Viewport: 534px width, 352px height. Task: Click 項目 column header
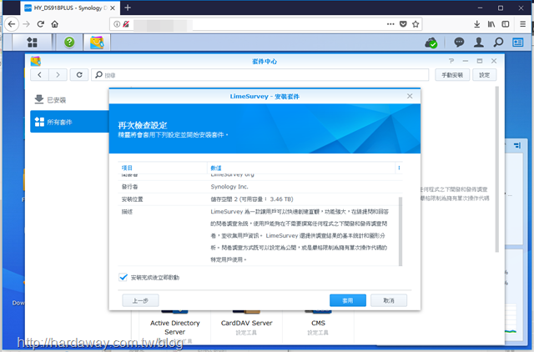click(x=163, y=168)
